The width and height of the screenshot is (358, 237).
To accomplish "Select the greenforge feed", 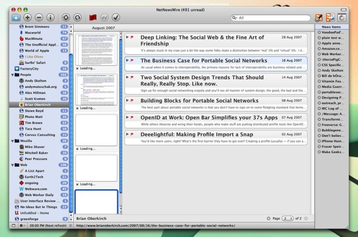I will [39, 219].
